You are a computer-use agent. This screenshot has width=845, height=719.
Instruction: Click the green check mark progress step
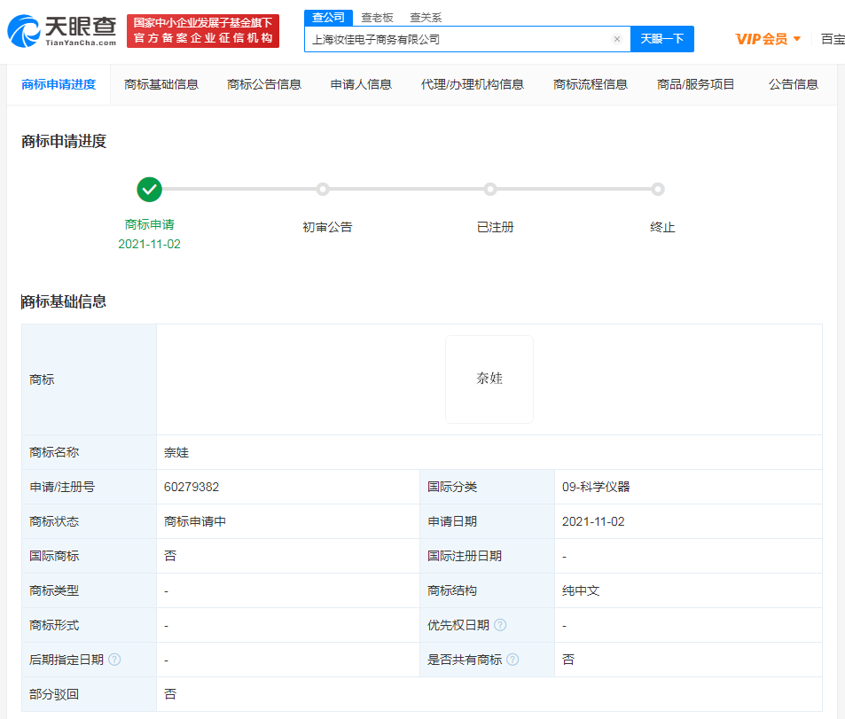149,189
